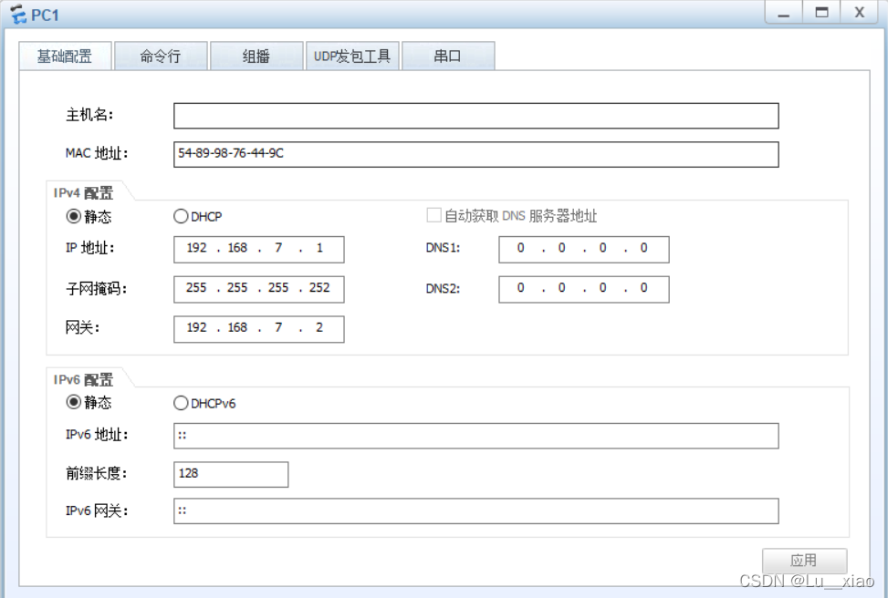Click the 应用 apply button
This screenshot has height=598, width=888.
804,561
